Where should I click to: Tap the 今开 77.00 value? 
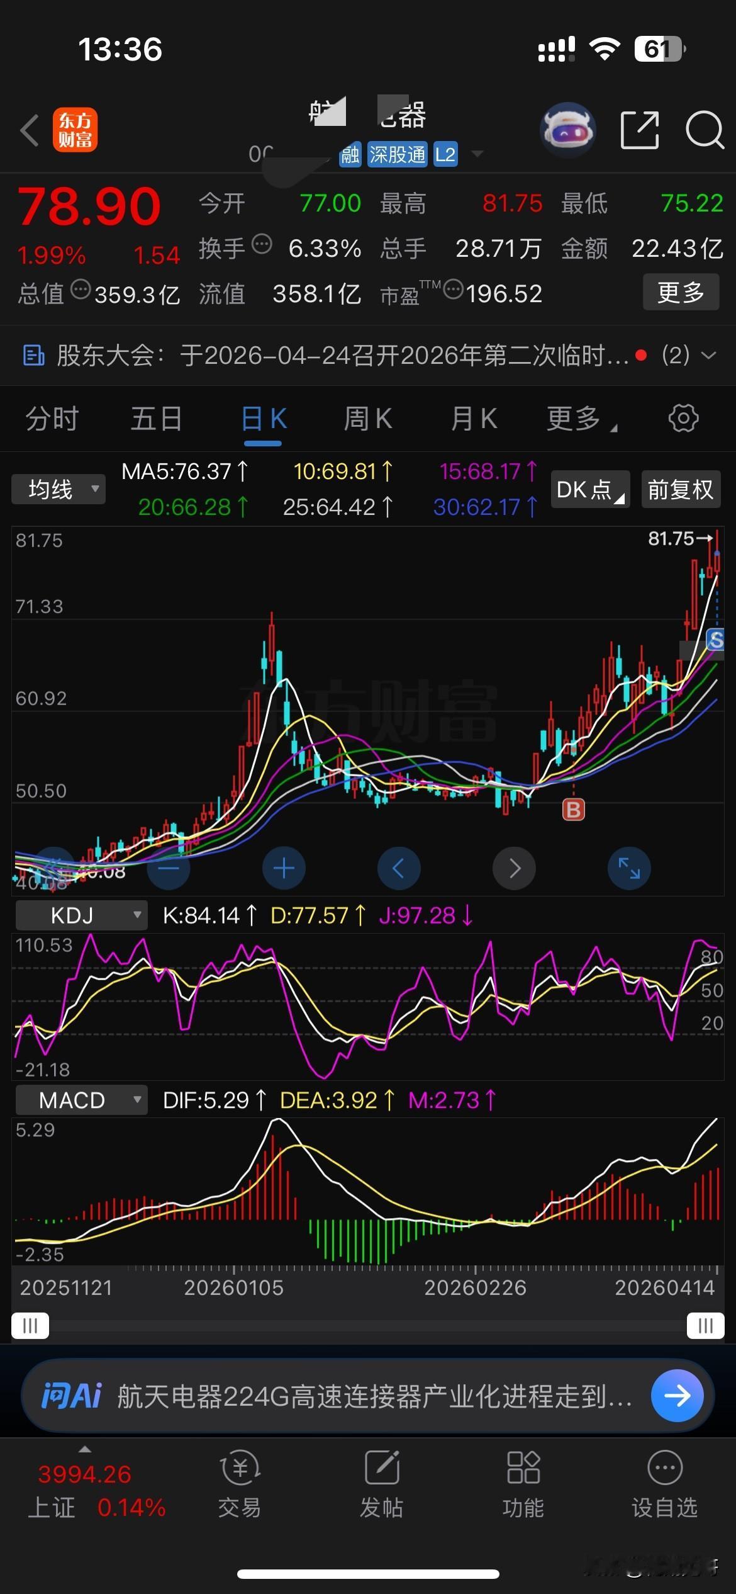click(x=330, y=203)
